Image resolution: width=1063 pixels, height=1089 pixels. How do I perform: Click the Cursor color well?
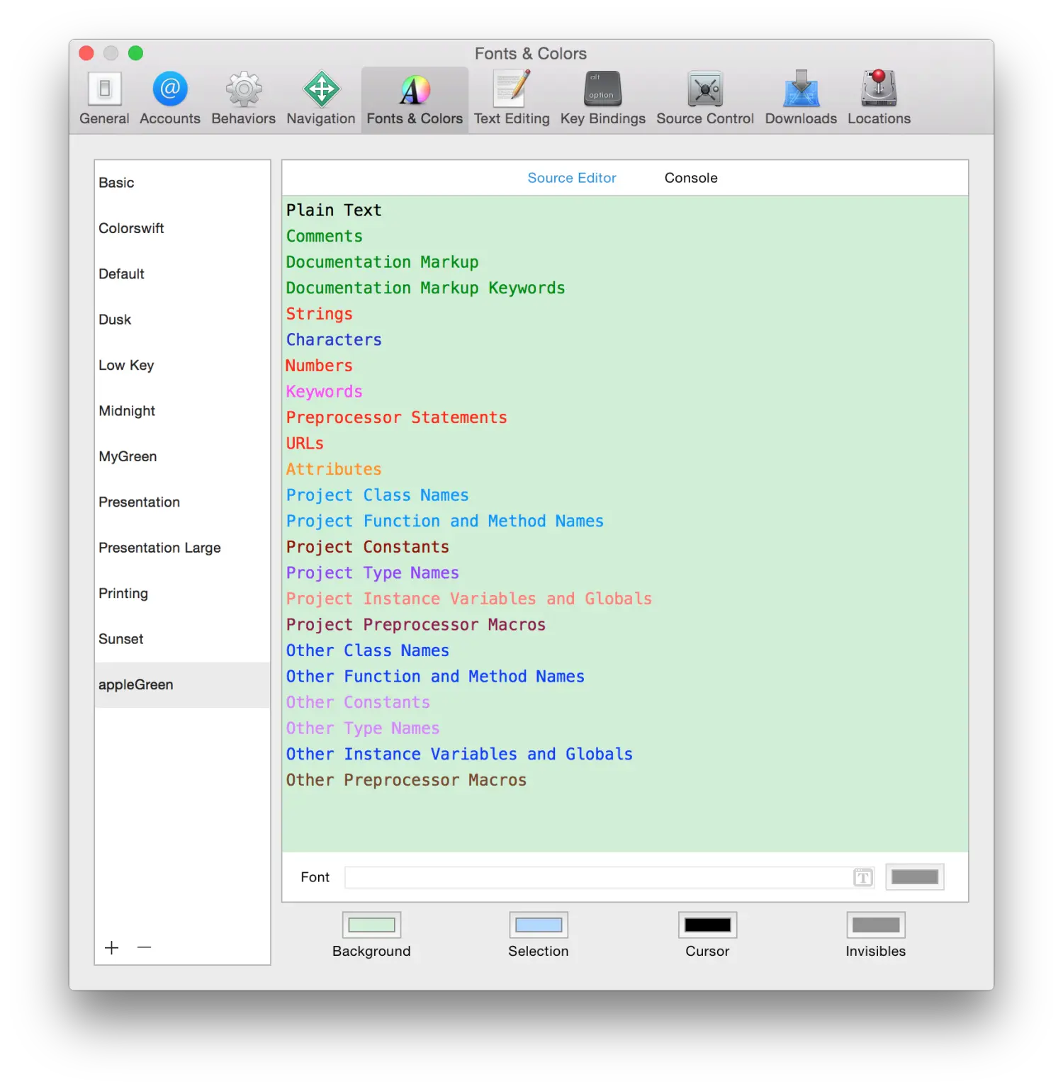[x=707, y=925]
